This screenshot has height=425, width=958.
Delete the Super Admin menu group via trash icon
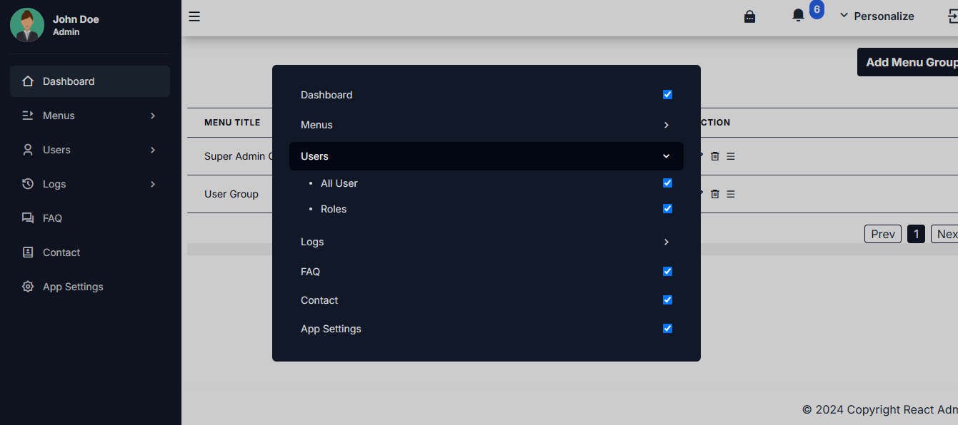coord(714,155)
